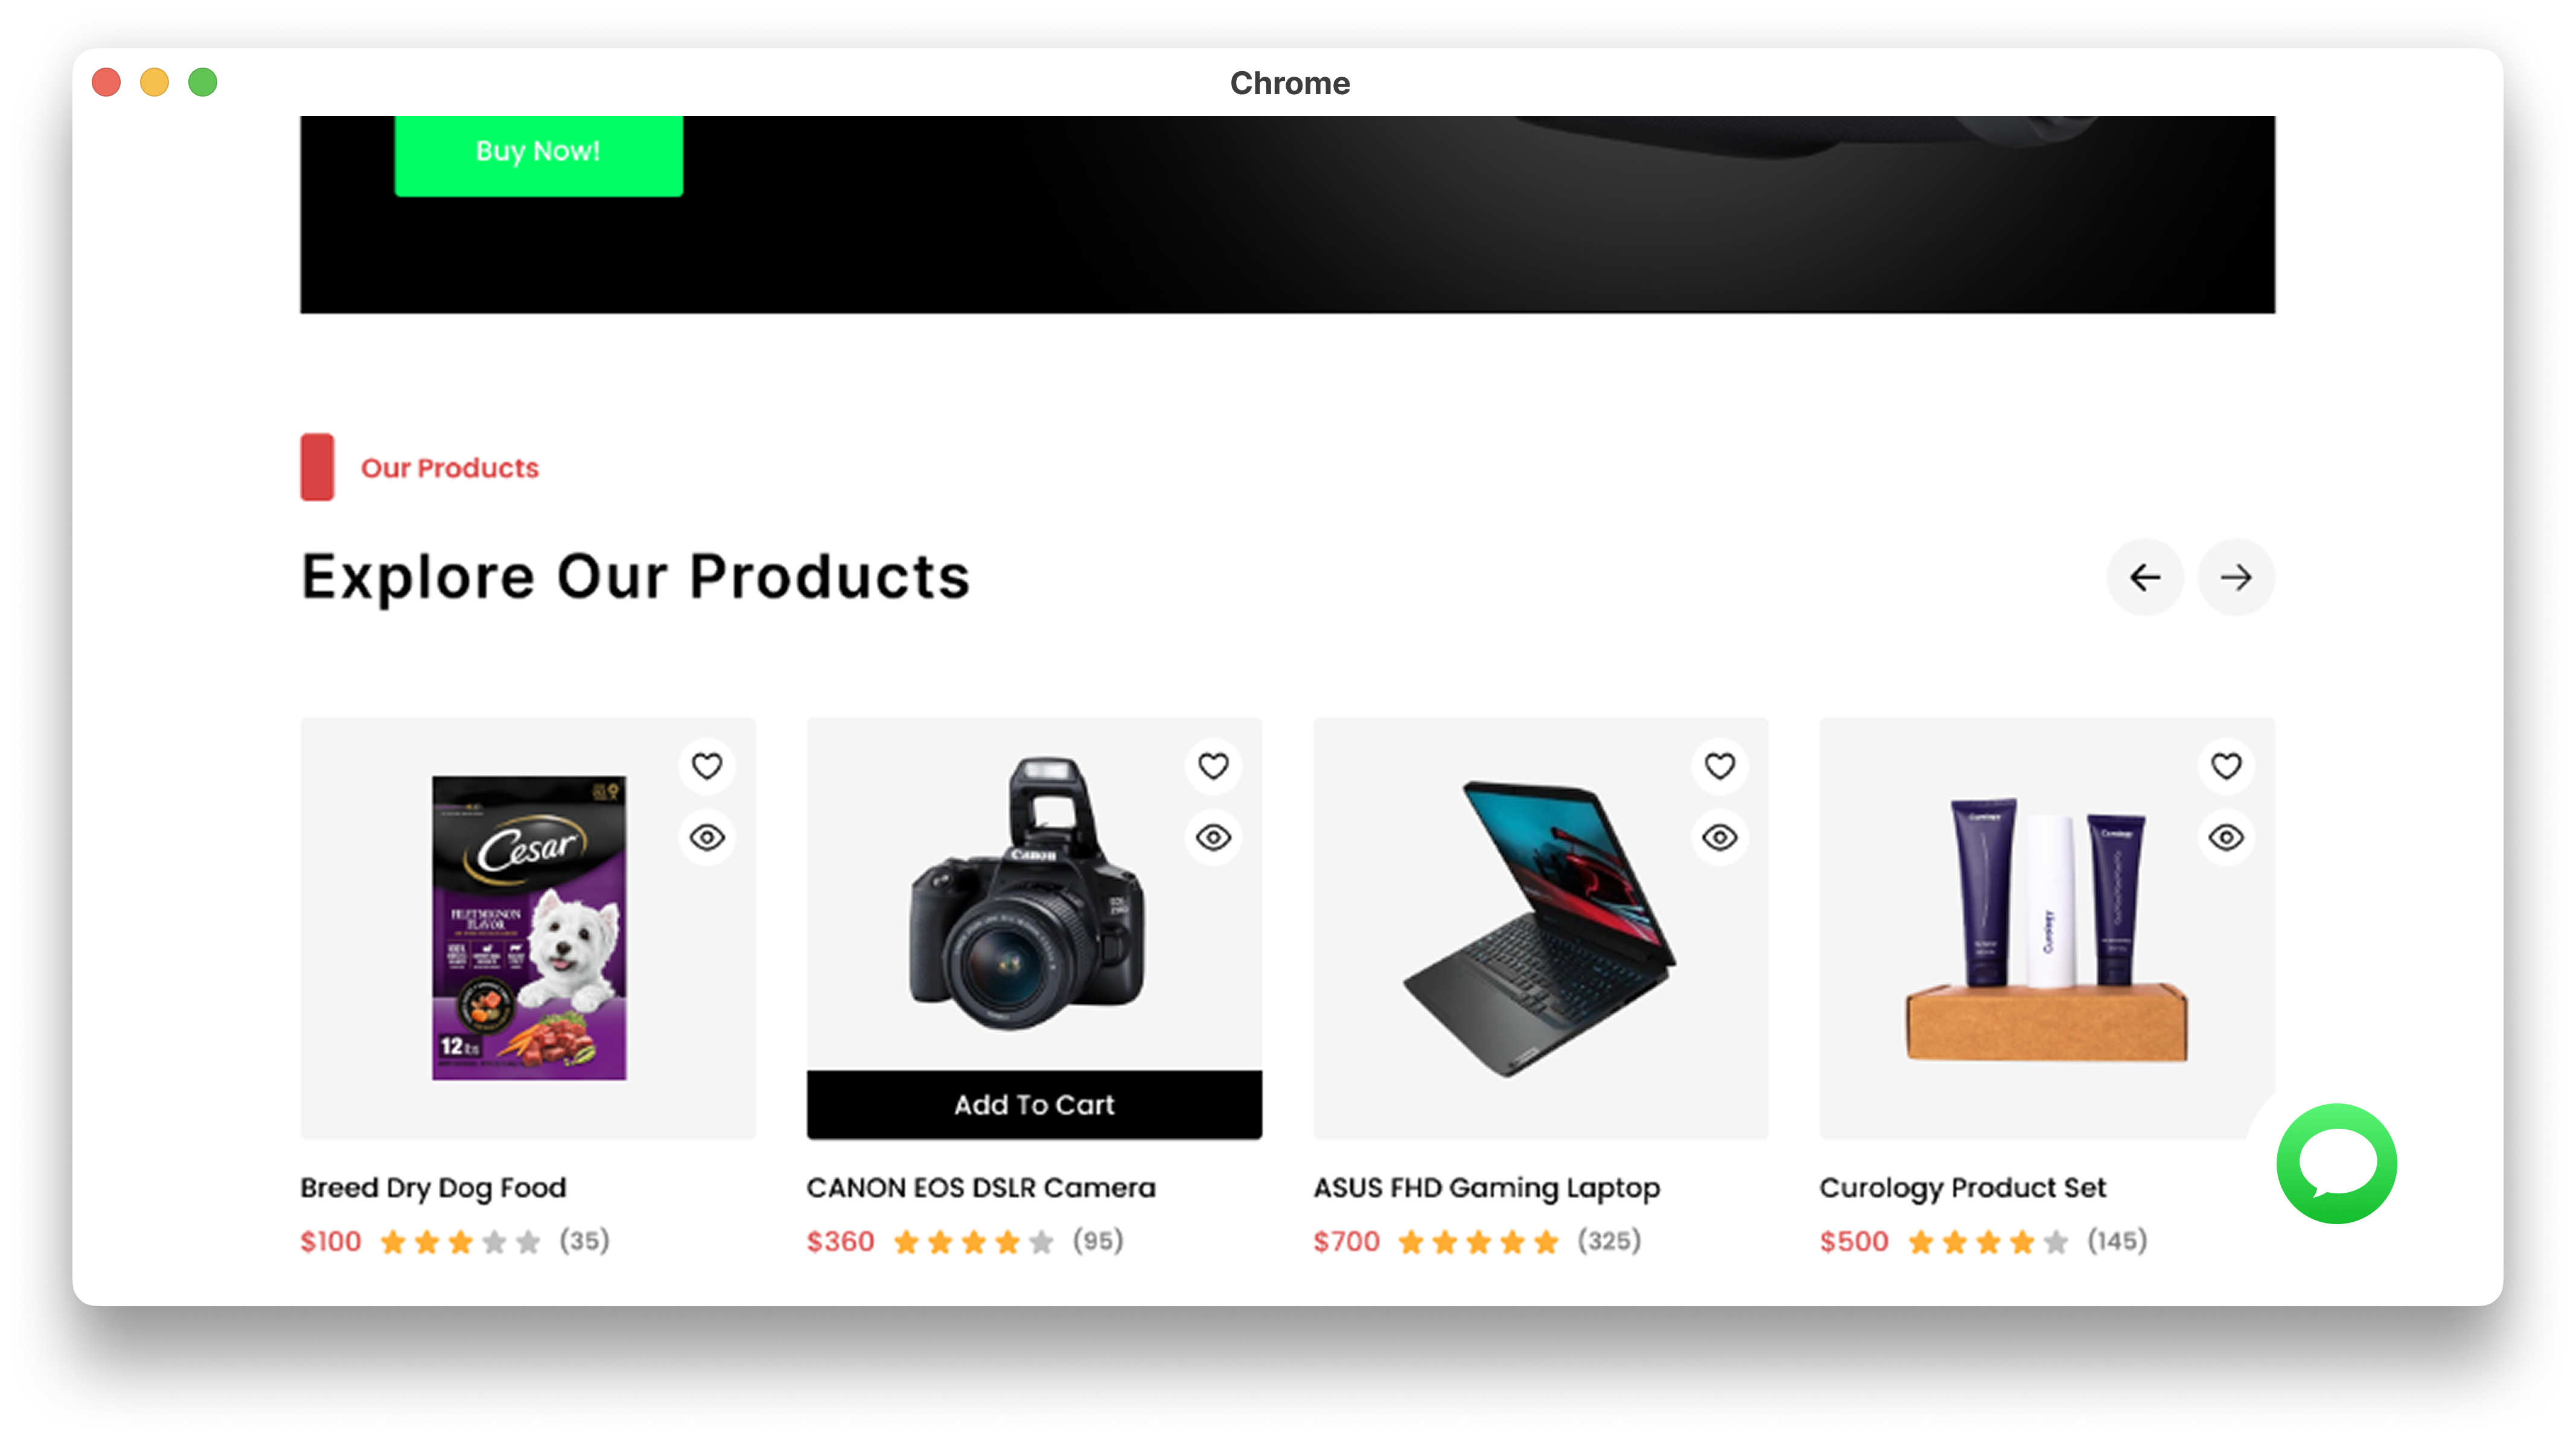Open the CANON EOS DSLR Camera product link
2576x1439 pixels.
981,1188
